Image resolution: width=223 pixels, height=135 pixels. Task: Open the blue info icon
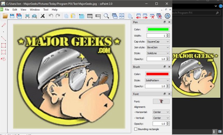click(x=167, y=16)
